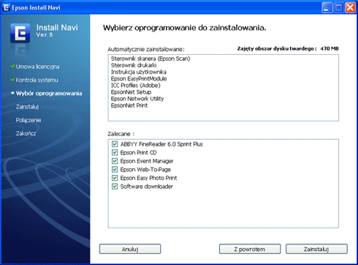Uncheck Software downloader checkbox

click(115, 187)
